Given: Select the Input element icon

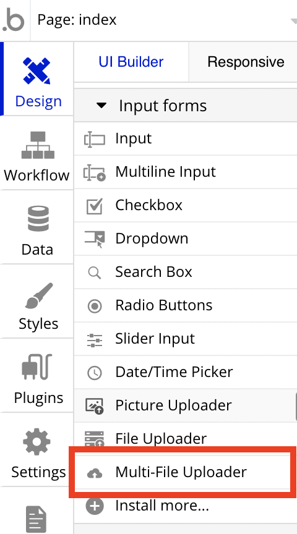Looking at the screenshot, I should 95,139.
